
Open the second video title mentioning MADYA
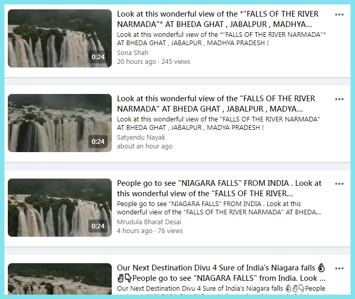click(216, 104)
